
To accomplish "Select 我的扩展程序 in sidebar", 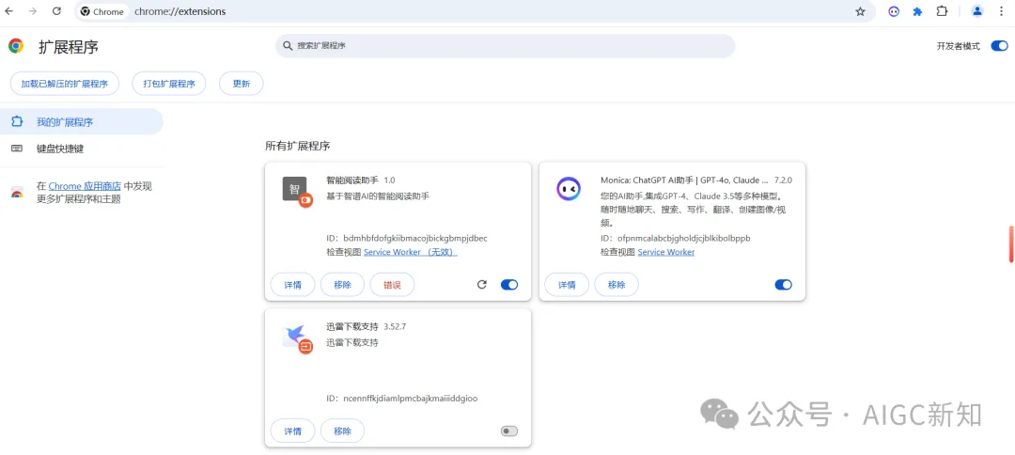I will coord(65,122).
